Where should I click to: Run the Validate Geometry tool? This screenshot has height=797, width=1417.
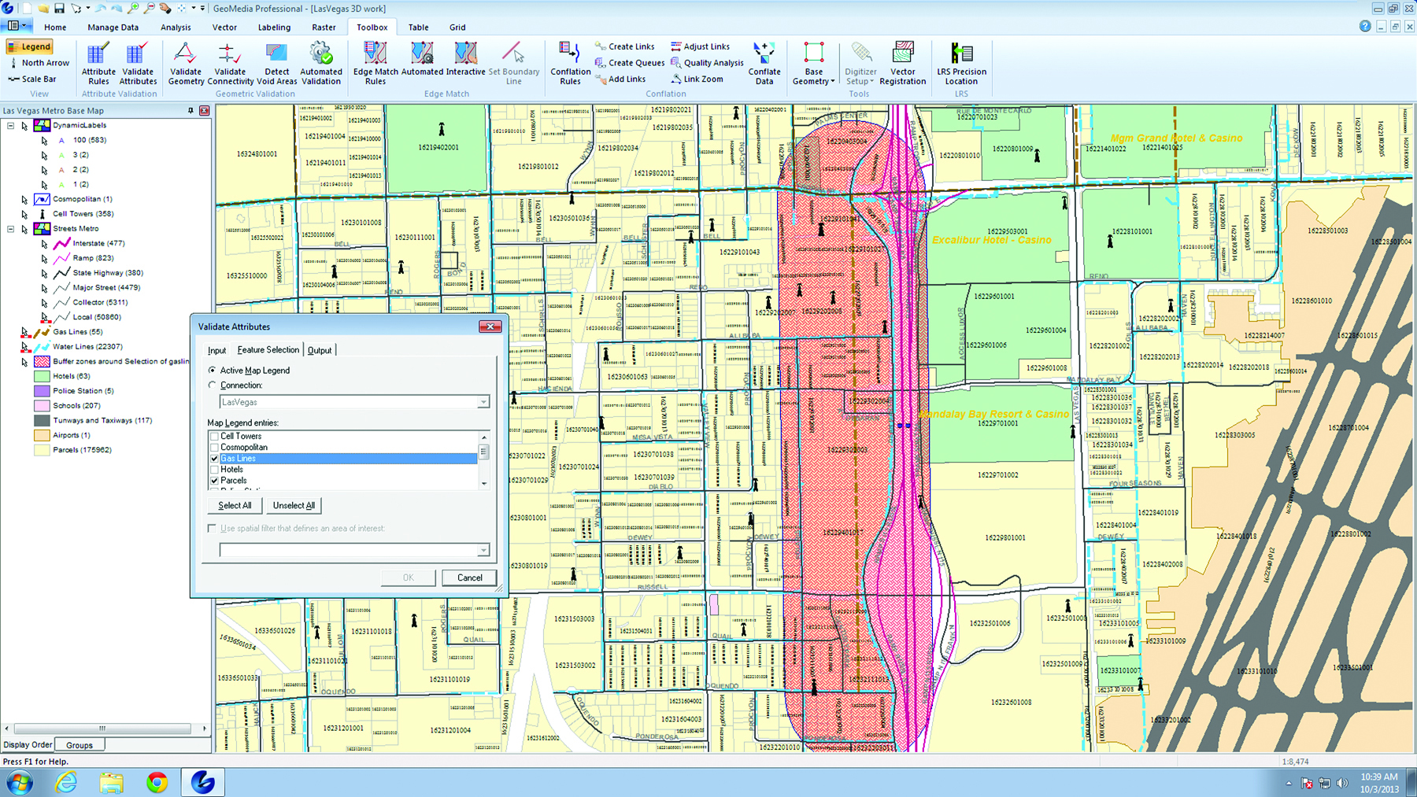[x=186, y=64]
